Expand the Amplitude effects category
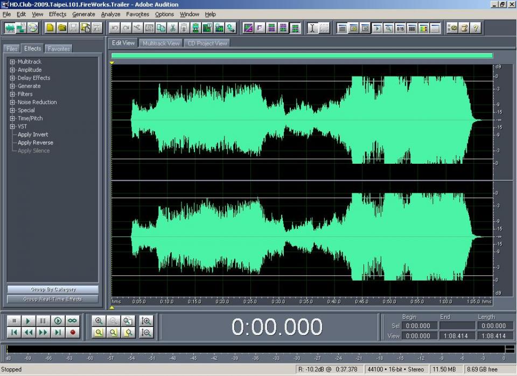 tap(12, 70)
